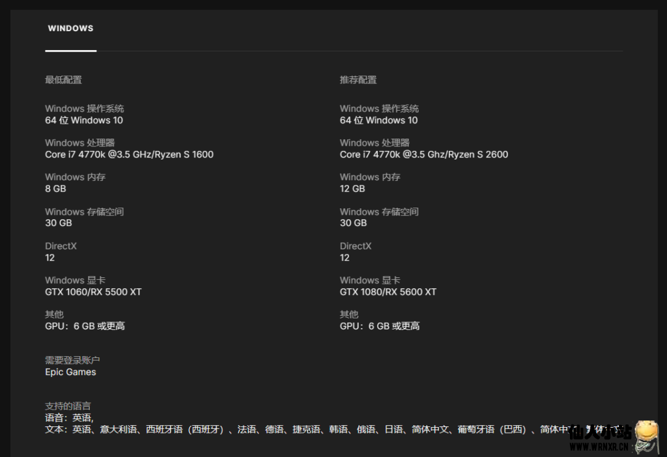
Task: Click the 语音：英语 language line
Action: pos(69,418)
